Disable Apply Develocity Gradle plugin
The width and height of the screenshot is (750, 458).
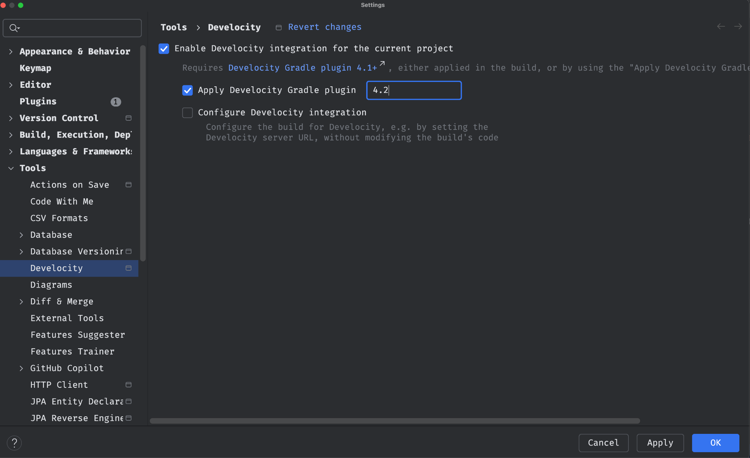(x=187, y=90)
